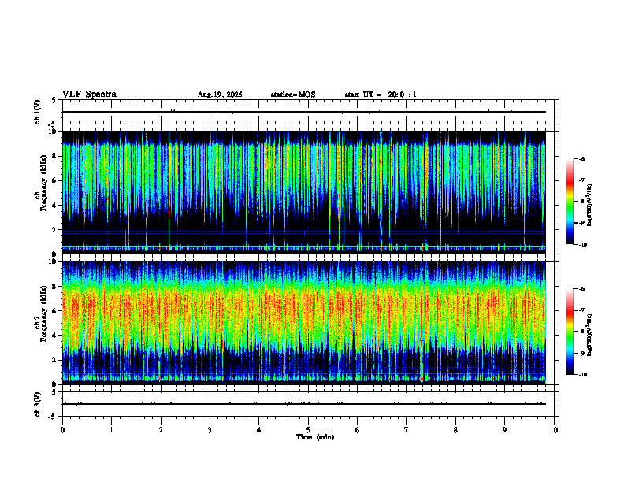Click the "10" tick on the time axis
Screen dimensions: 624x482
(x=554, y=430)
